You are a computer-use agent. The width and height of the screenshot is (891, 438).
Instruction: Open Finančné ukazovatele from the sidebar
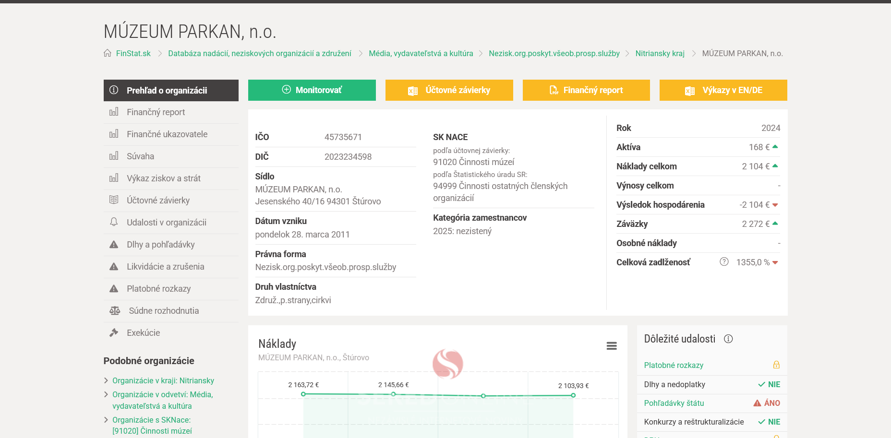click(x=167, y=134)
